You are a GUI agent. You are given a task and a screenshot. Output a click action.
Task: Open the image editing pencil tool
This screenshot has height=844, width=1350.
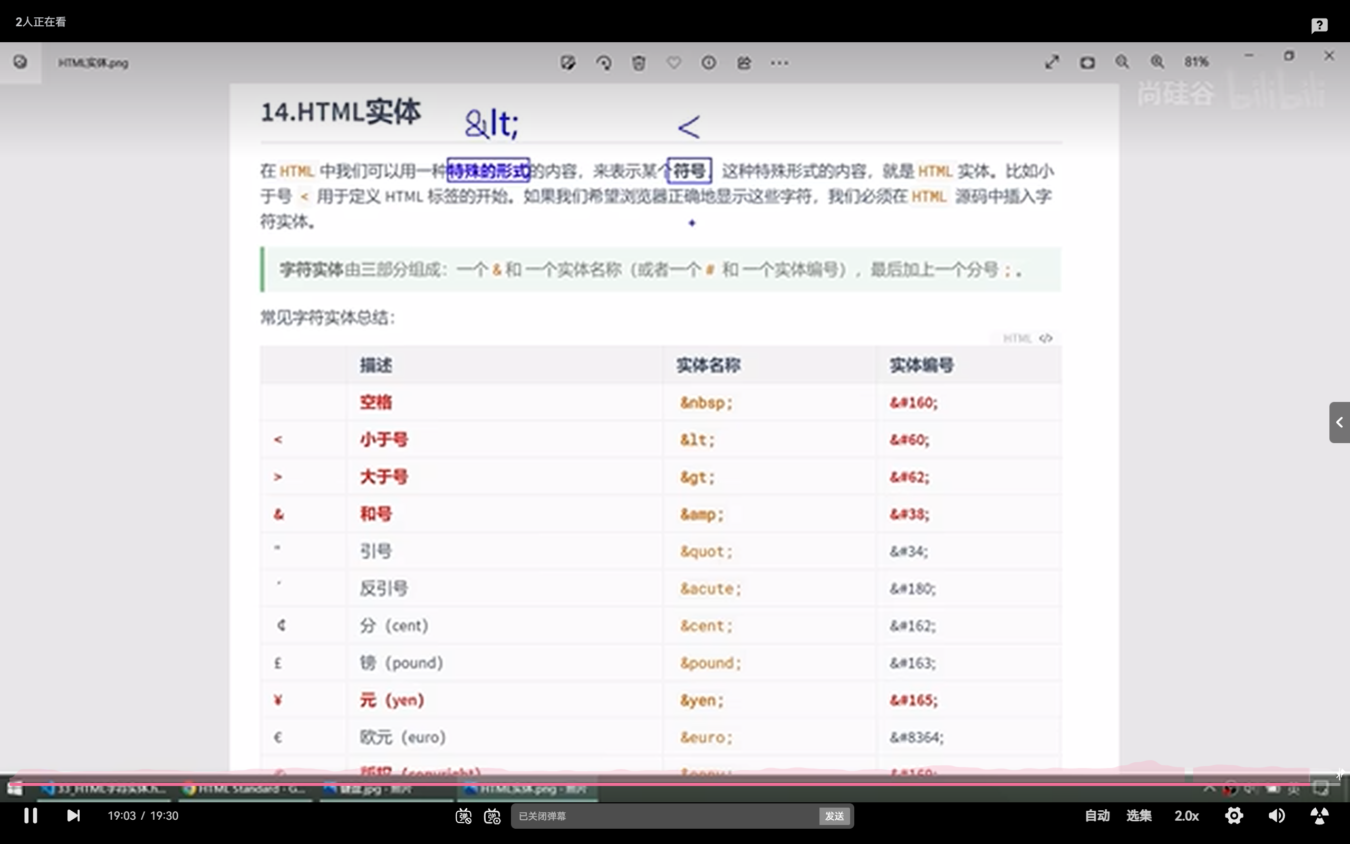pos(568,63)
